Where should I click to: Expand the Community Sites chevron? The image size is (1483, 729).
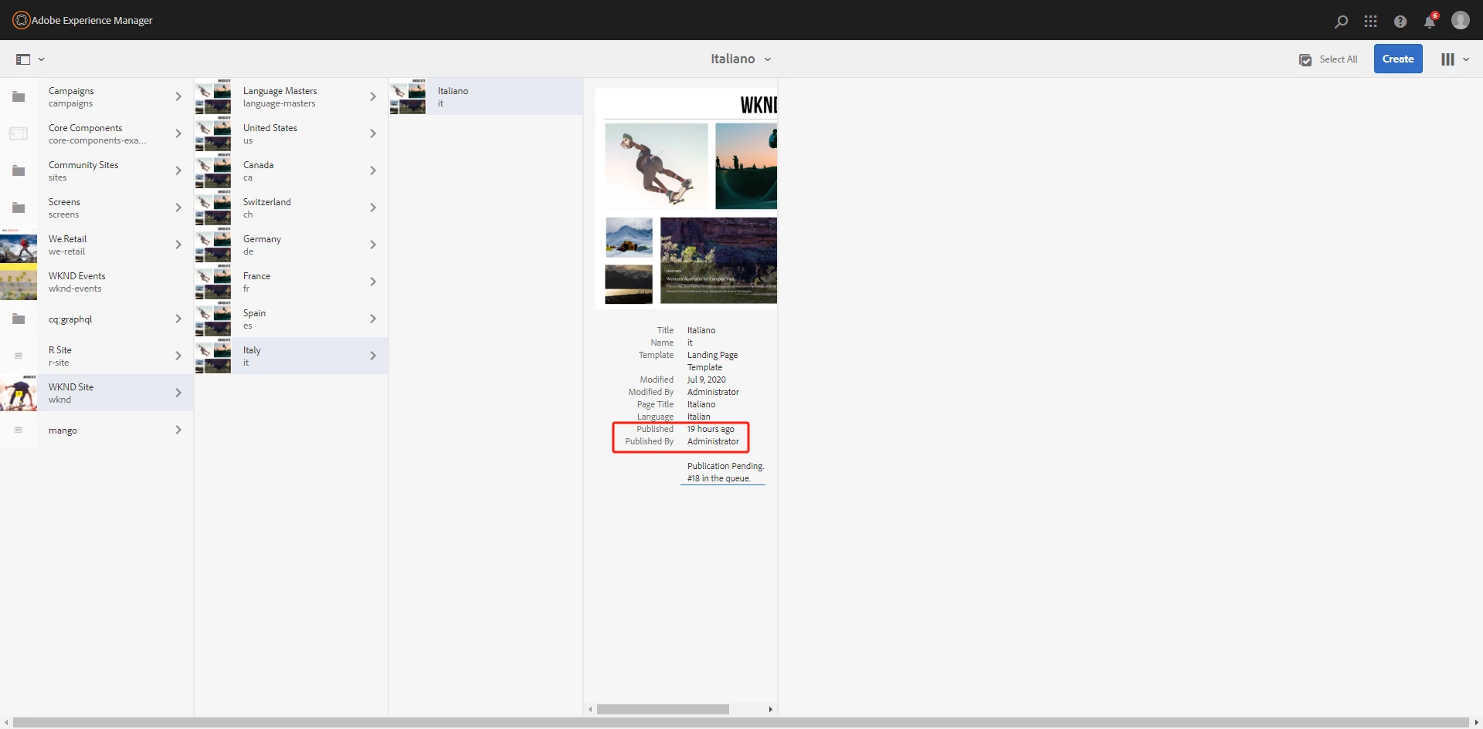pyautogui.click(x=178, y=170)
